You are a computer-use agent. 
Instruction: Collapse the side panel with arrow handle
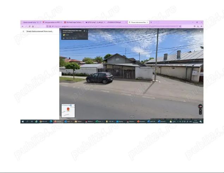[60, 74]
